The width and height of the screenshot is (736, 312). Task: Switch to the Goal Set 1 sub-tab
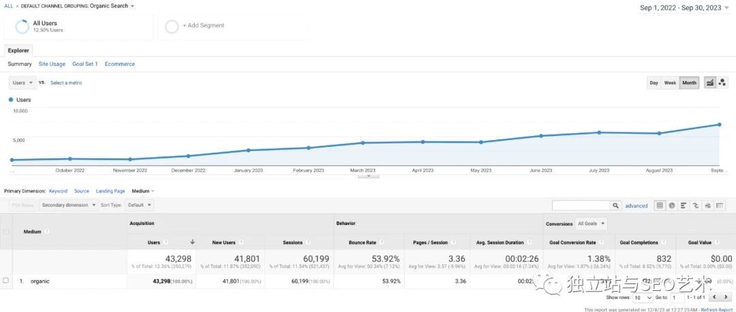tap(85, 64)
